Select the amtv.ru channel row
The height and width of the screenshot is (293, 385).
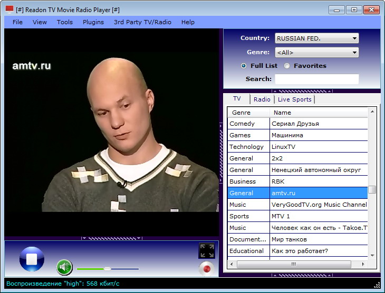(x=297, y=193)
